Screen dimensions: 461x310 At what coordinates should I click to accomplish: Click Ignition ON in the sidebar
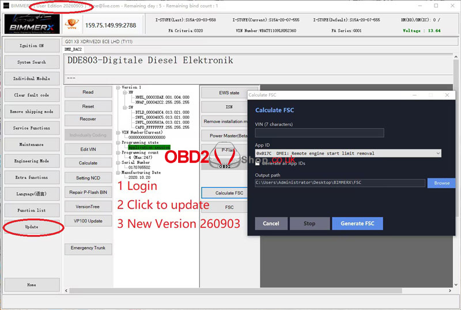coord(32,46)
